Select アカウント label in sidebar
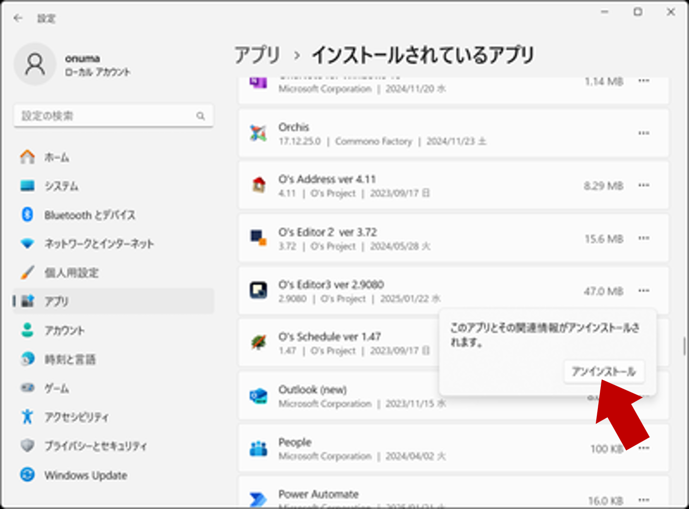The height and width of the screenshot is (509, 689). tap(65, 330)
